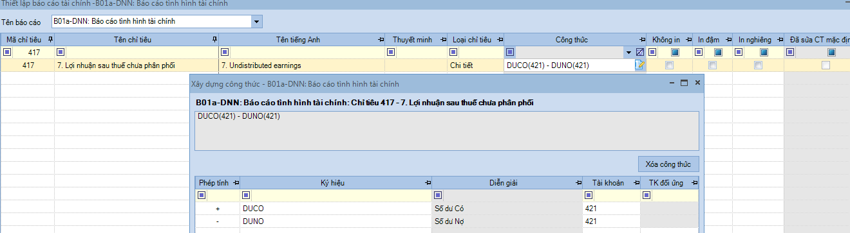Pin the Công thức column header

pos(642,40)
